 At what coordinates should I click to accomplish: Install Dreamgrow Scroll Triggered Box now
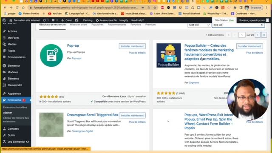pyautogui.click(x=132, y=116)
